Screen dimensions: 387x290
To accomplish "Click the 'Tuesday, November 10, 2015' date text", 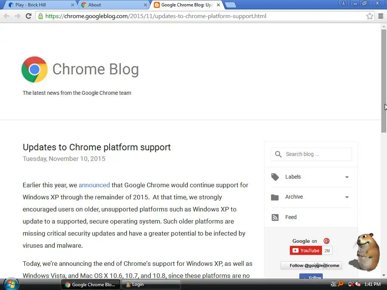I will pos(64,159).
